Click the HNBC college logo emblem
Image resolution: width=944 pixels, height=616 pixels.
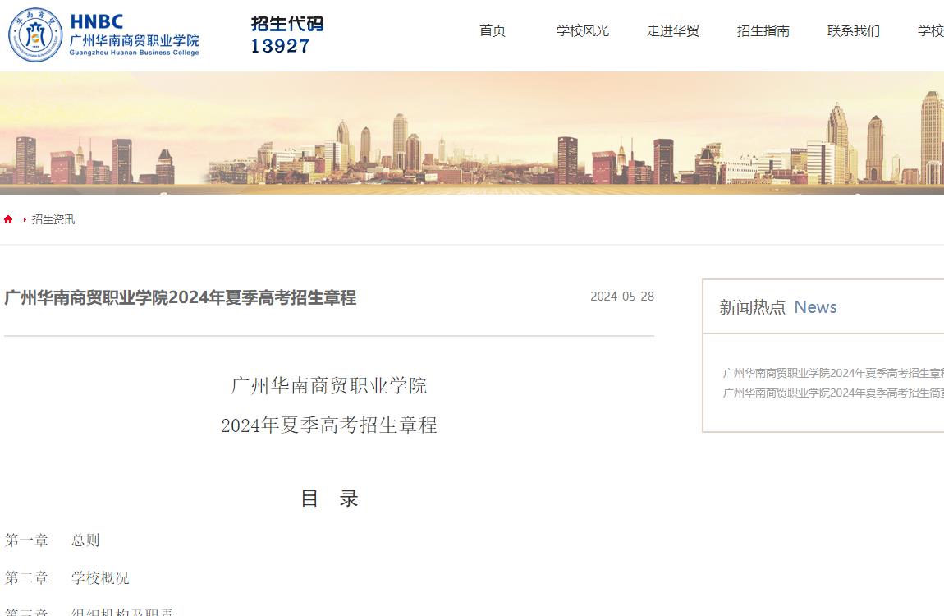pos(35,35)
